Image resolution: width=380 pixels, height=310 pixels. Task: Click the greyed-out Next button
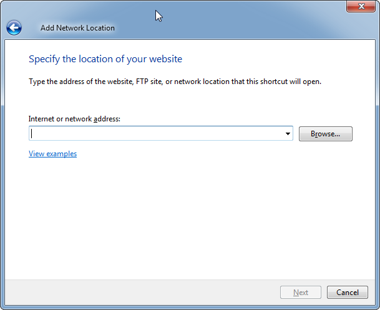pos(301,293)
